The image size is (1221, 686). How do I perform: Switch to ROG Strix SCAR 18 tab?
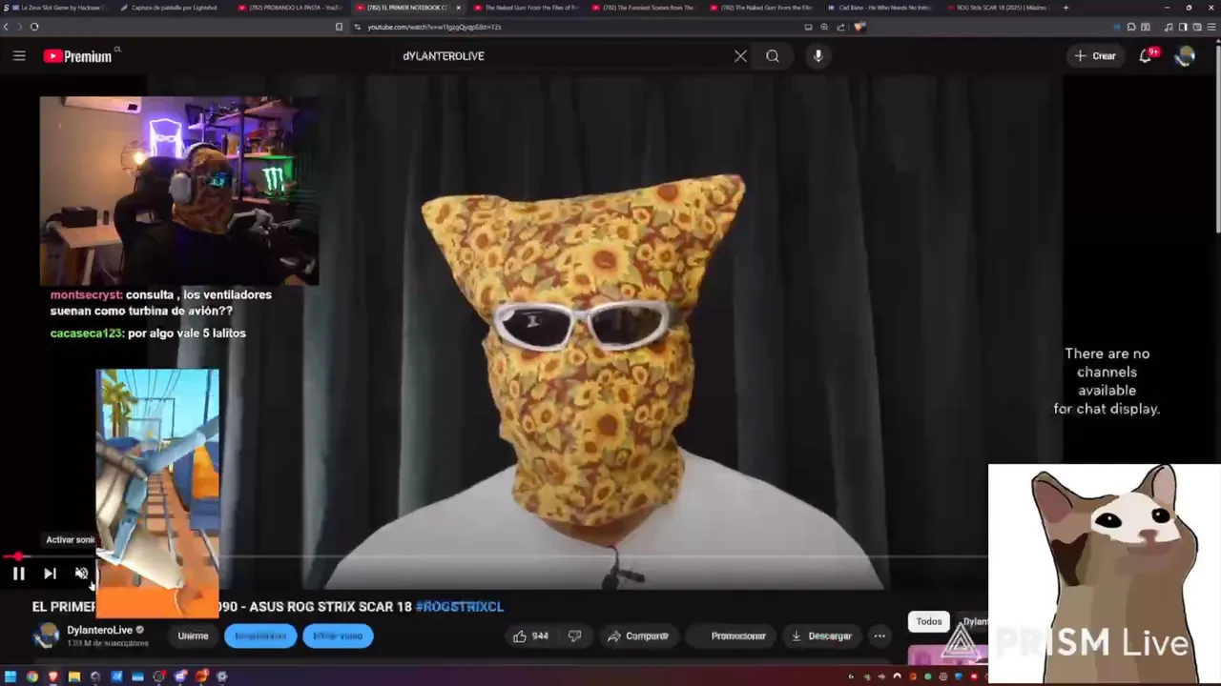(x=999, y=8)
